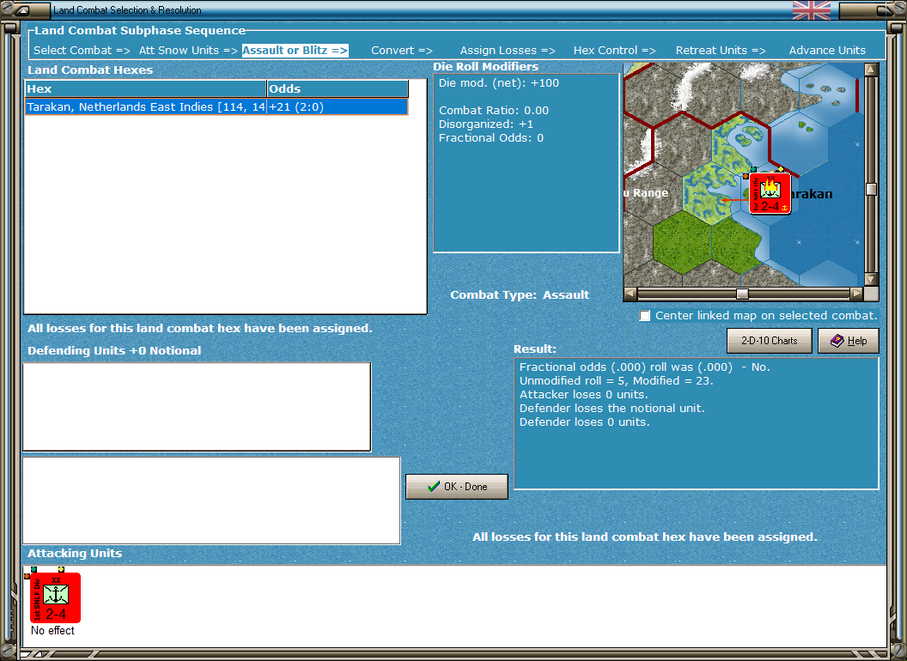Screen dimensions: 907x661
Task: Click the 'No effect' label under attacking unit
Action: (x=52, y=630)
